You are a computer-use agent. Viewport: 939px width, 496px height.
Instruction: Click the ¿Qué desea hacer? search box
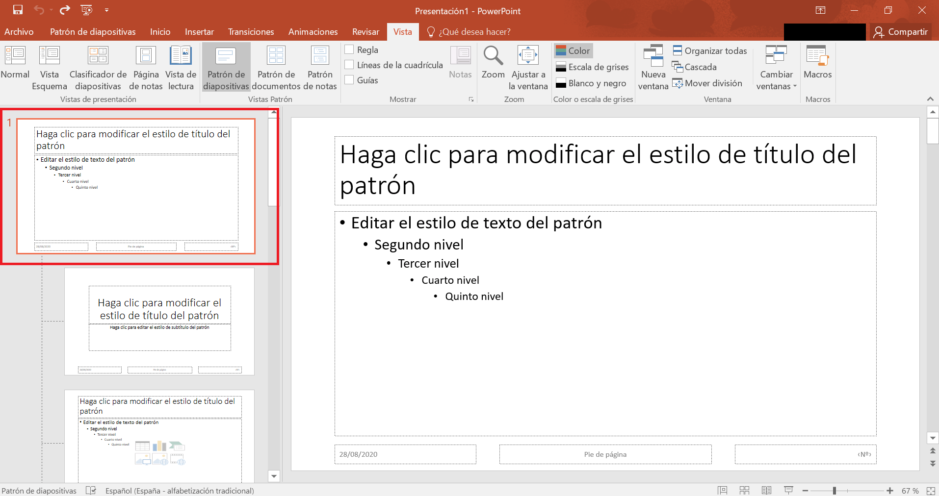tap(469, 32)
